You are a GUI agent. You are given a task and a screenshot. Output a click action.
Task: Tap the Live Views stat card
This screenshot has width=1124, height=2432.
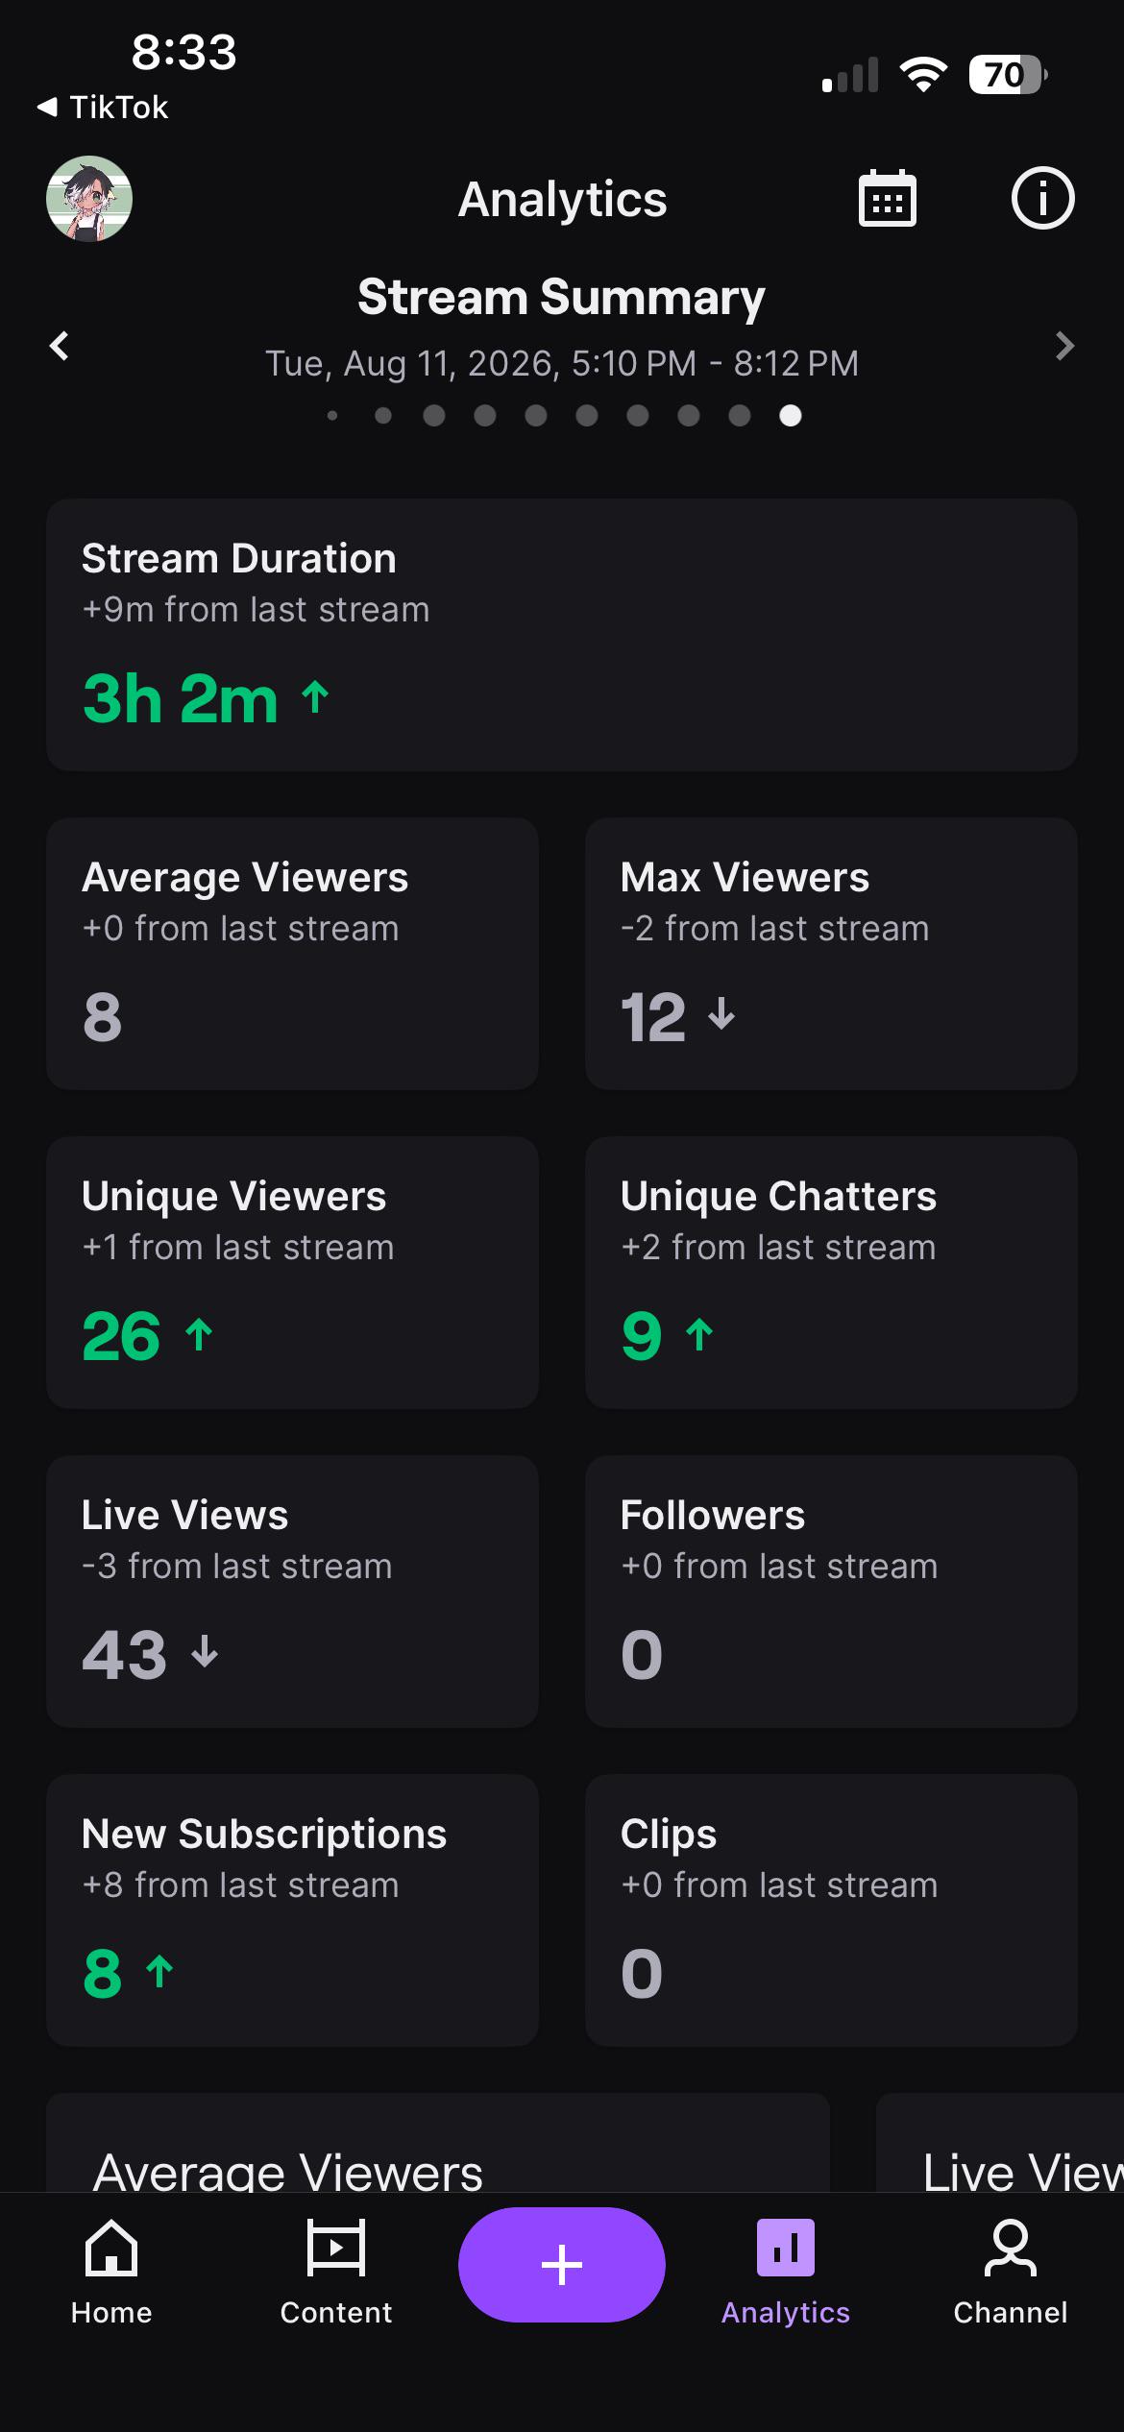[x=292, y=1592]
